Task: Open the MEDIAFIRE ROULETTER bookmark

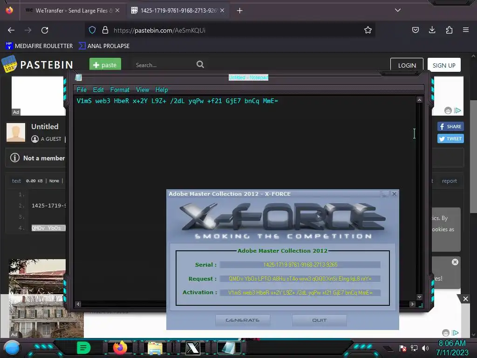Action: click(39, 46)
